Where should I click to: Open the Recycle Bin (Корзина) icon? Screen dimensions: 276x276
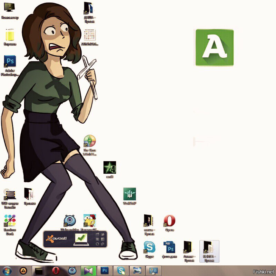pyautogui.click(x=10, y=37)
